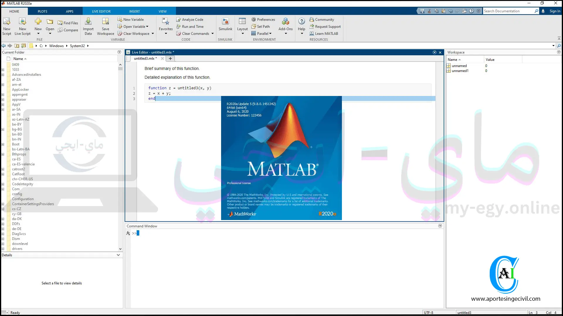The width and height of the screenshot is (563, 316).
Task: Switch to the PLOTS tab
Action: 43,11
